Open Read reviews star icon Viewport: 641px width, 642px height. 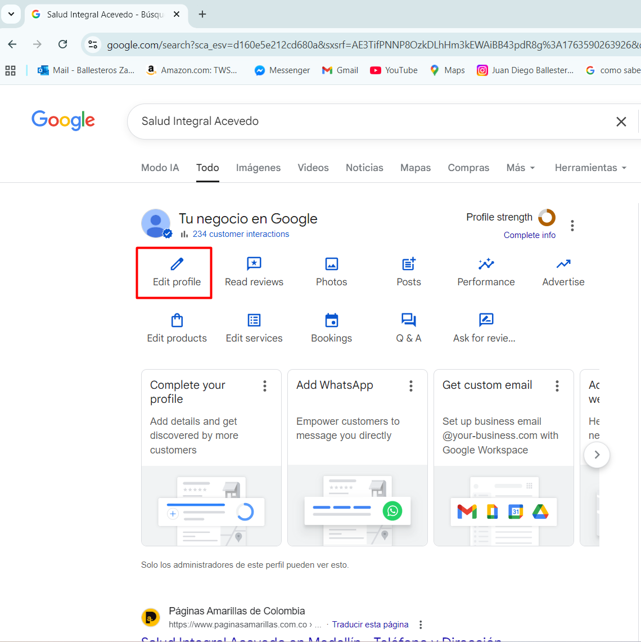pos(254,264)
